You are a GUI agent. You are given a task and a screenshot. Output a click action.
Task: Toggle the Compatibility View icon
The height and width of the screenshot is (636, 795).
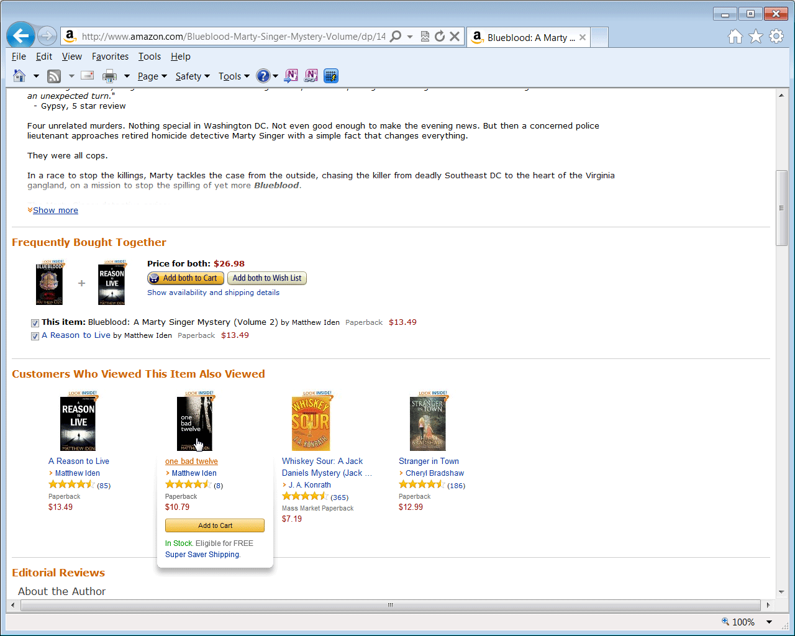(425, 36)
